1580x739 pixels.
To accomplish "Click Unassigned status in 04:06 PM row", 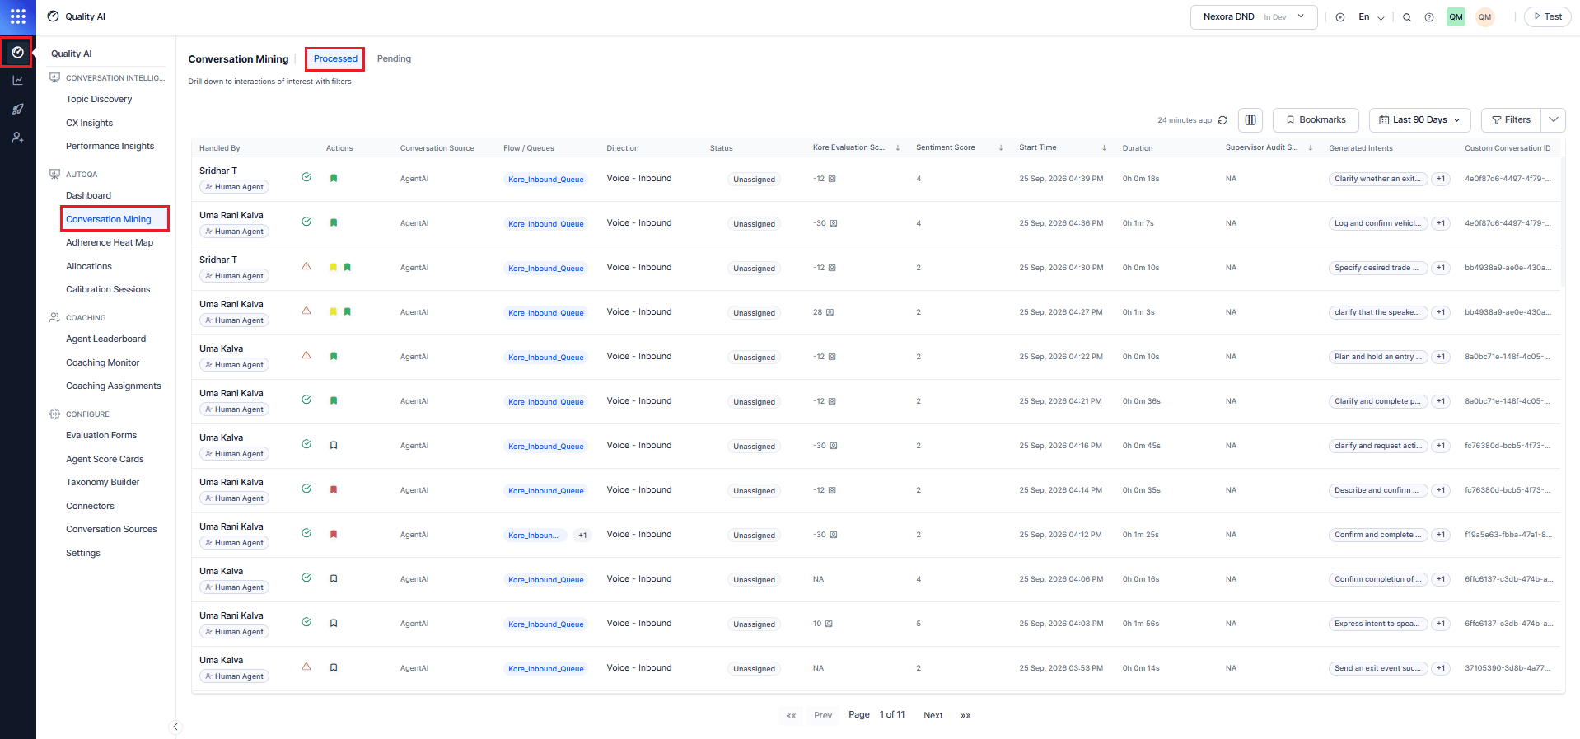I will pyautogui.click(x=754, y=580).
